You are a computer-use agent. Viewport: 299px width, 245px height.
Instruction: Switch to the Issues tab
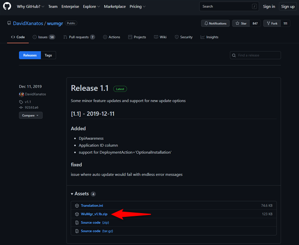click(44, 37)
